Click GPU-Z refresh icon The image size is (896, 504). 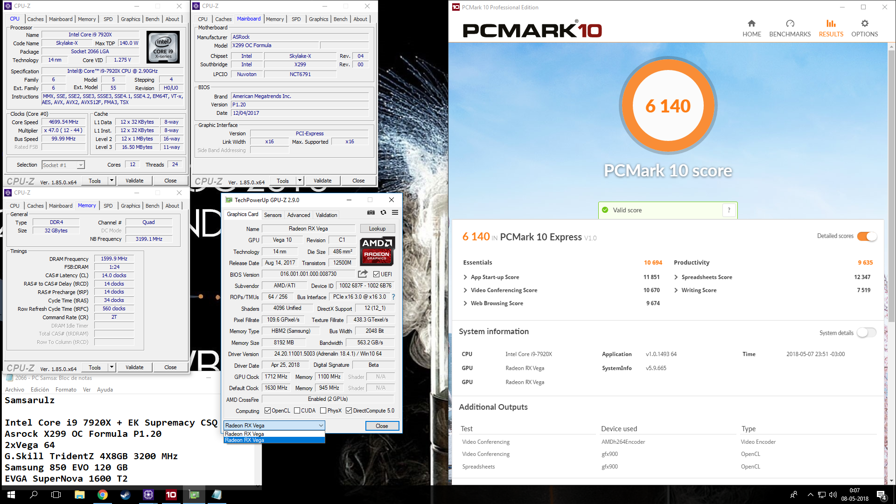coord(383,212)
